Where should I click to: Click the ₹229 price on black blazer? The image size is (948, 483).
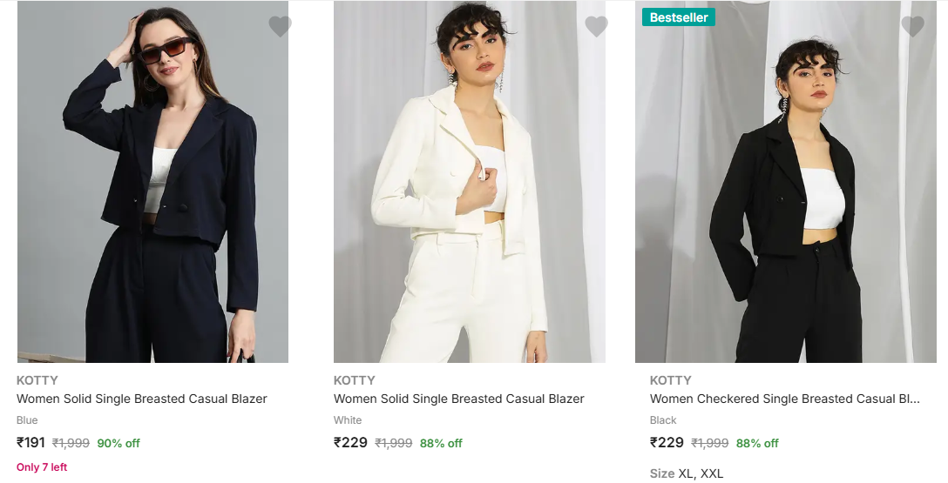click(667, 442)
